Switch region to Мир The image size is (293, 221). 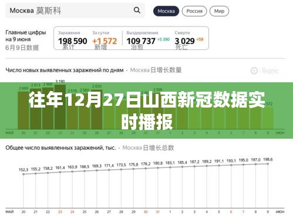(x=219, y=11)
